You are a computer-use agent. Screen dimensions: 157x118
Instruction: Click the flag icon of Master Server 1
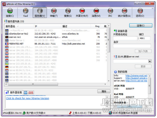click(7, 40)
